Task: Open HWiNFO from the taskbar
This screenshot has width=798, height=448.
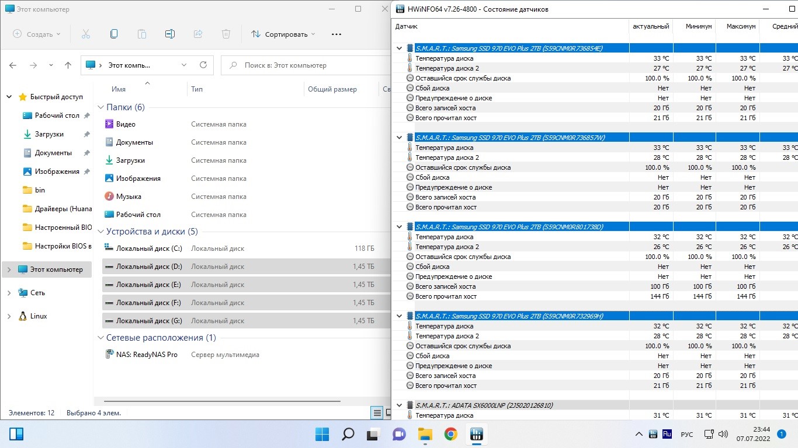Action: 476,434
